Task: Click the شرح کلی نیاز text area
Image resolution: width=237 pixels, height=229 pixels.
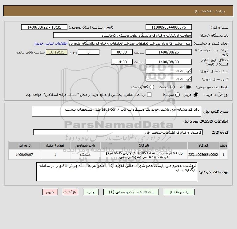Action: point(117,111)
